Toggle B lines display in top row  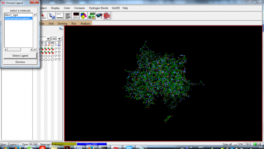pos(42,49)
